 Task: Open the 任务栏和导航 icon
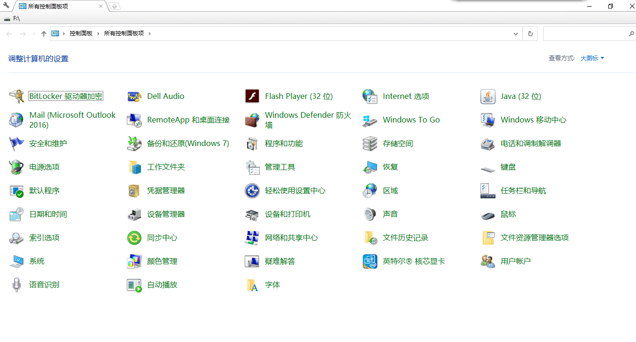(x=488, y=191)
